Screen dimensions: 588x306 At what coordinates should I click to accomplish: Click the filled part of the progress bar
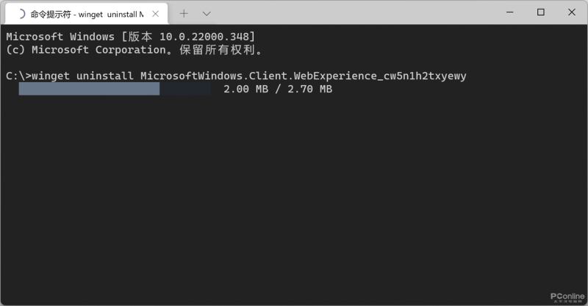[x=89, y=89]
